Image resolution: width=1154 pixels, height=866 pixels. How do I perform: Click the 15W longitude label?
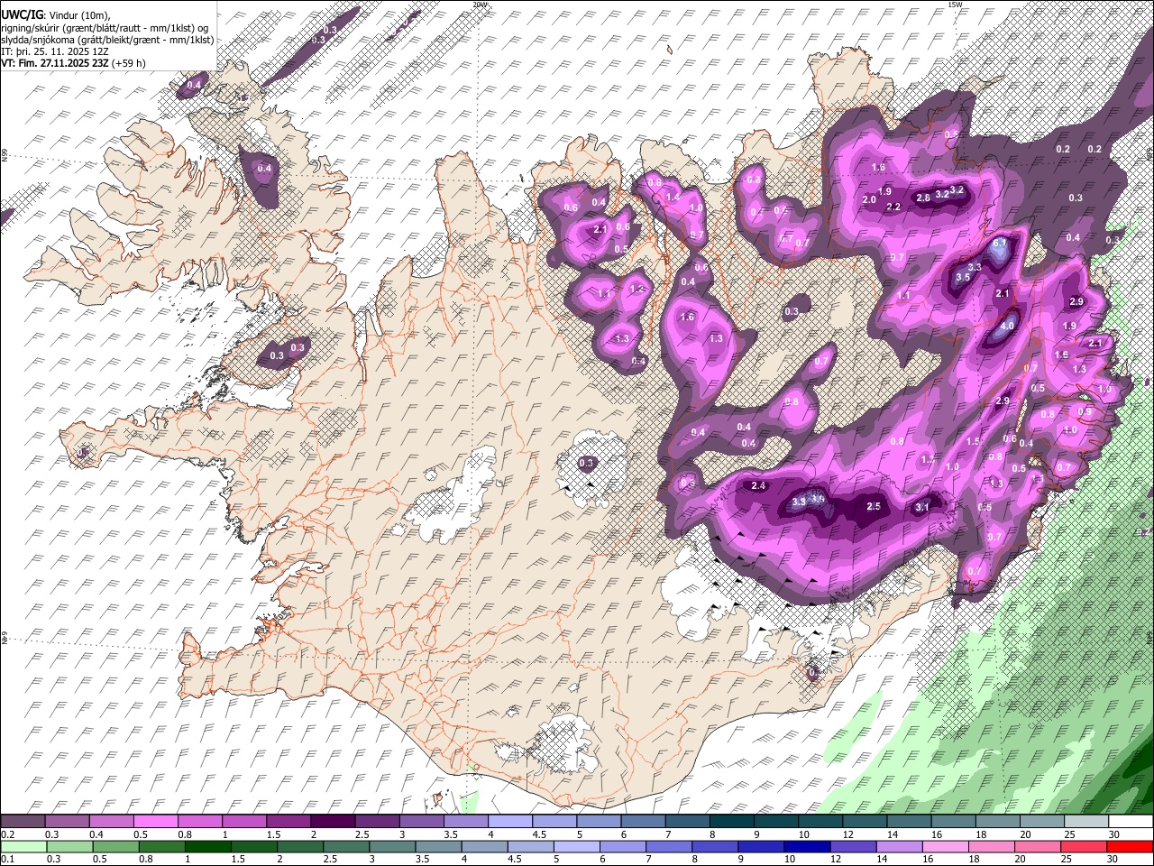955,5
